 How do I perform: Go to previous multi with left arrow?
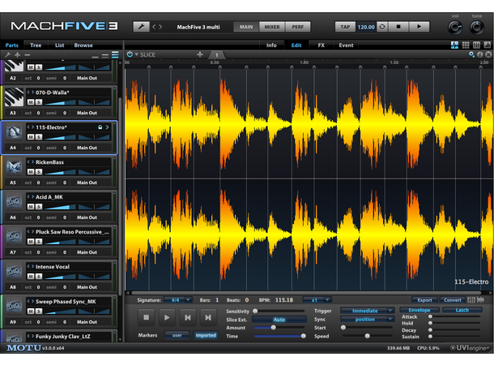point(154,27)
